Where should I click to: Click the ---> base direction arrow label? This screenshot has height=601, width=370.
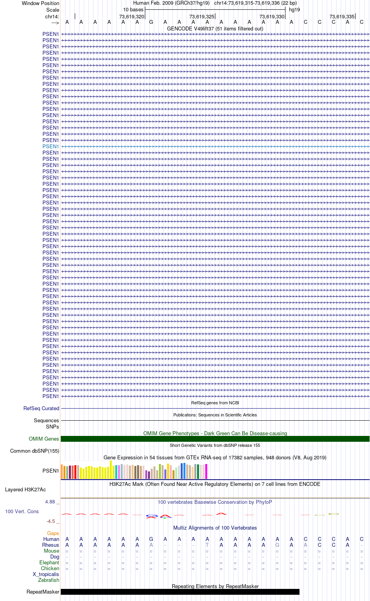[55, 23]
